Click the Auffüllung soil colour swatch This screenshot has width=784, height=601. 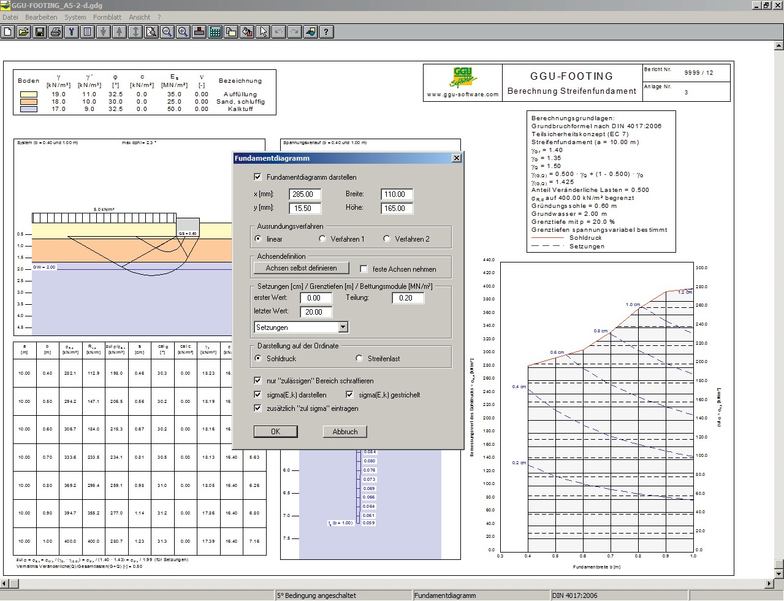coord(29,94)
